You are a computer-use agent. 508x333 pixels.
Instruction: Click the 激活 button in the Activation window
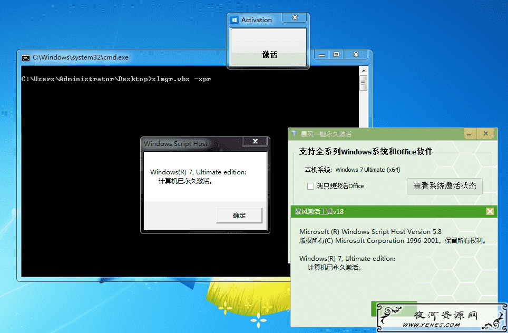point(268,47)
